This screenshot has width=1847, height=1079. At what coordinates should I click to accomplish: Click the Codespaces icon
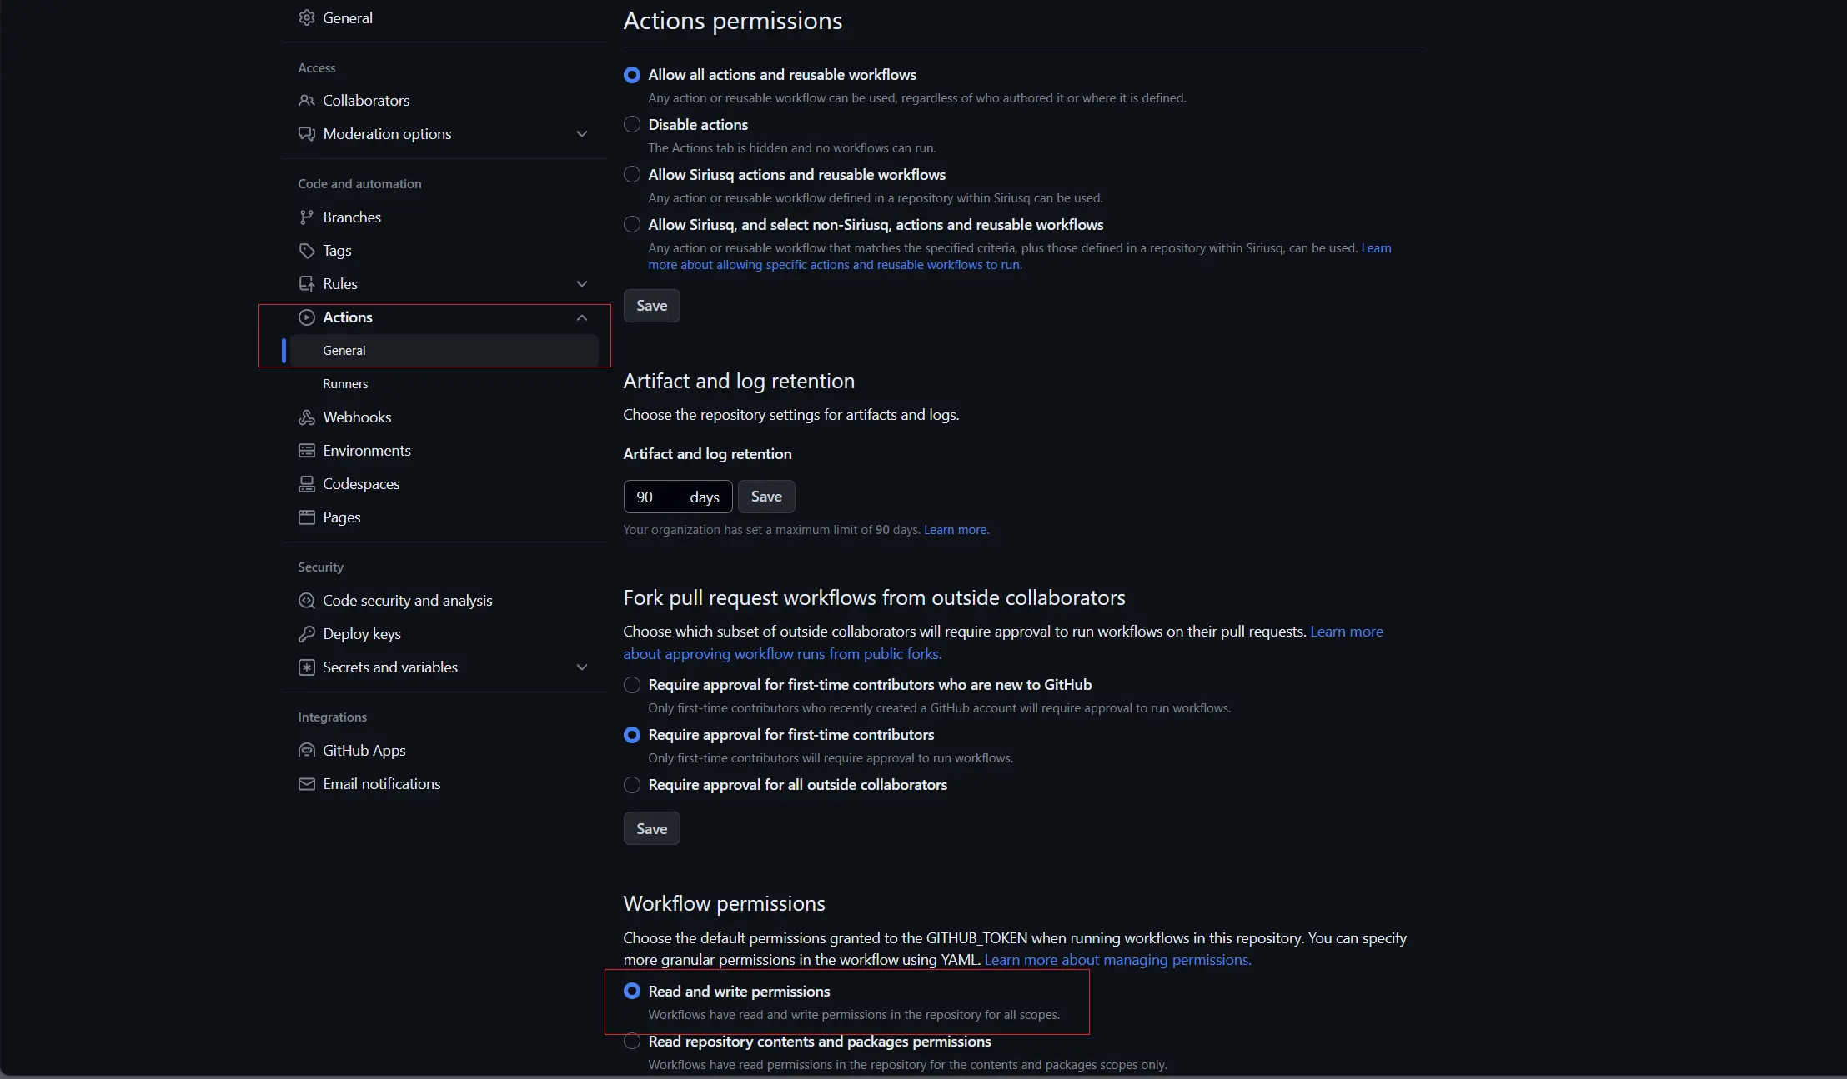[307, 484]
